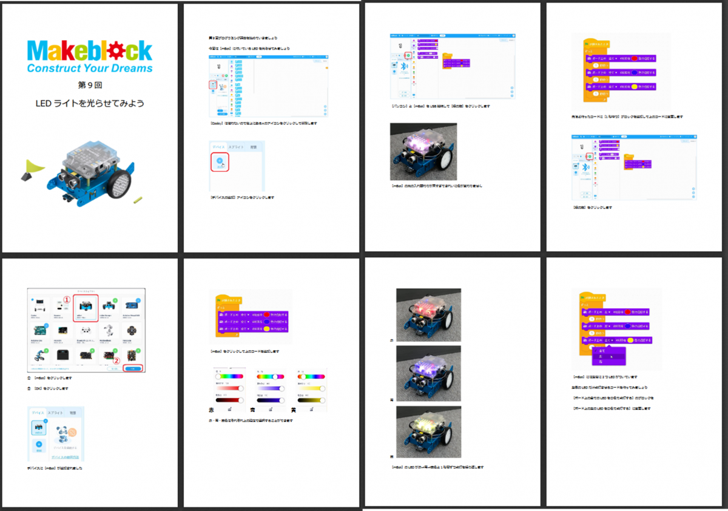Click the mBot robot illustration on the cover
The width and height of the screenshot is (728, 511).
coord(90,173)
